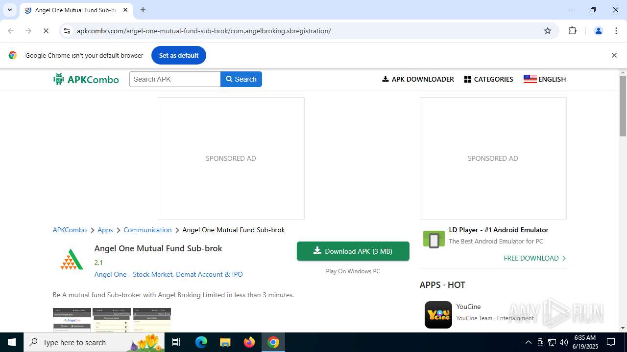Screen dimensions: 627x352
Task: Open Task View on the taskbar
Action: (x=176, y=342)
